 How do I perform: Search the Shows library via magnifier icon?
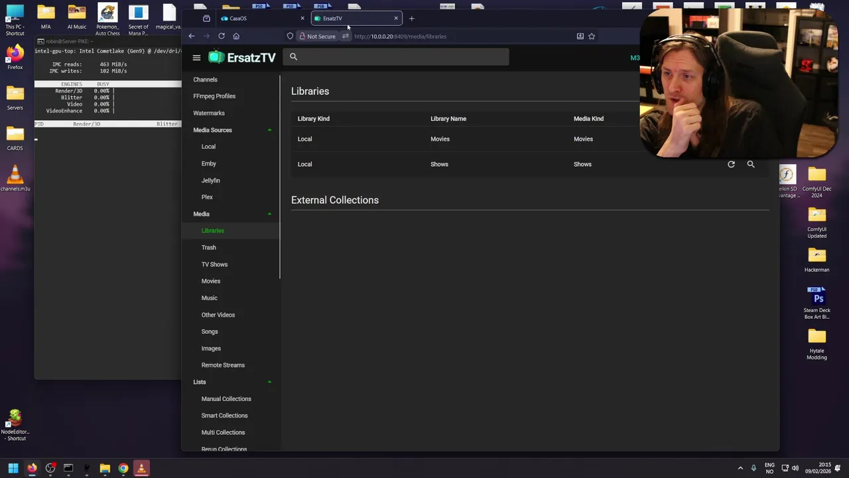coord(751,164)
